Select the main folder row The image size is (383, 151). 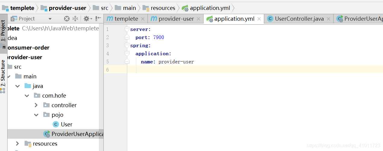click(x=55, y=77)
